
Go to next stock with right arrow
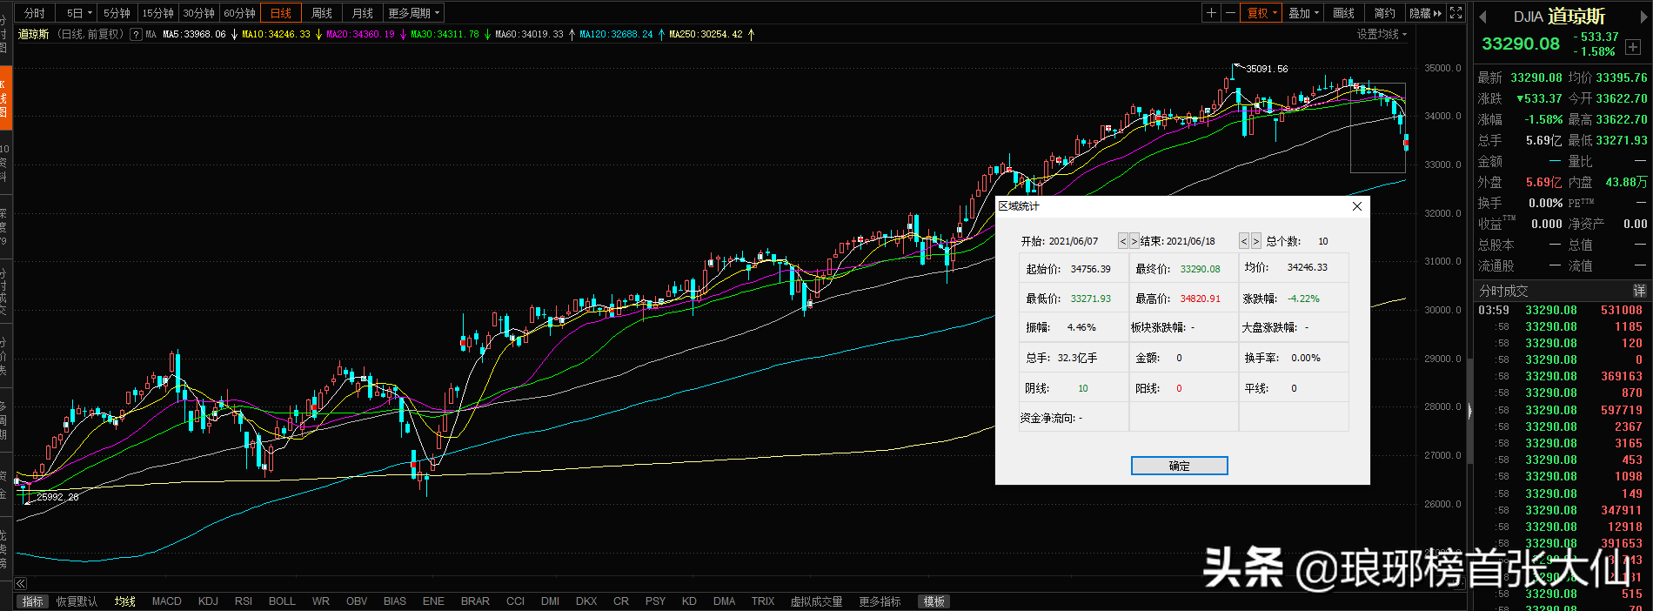point(1643,17)
